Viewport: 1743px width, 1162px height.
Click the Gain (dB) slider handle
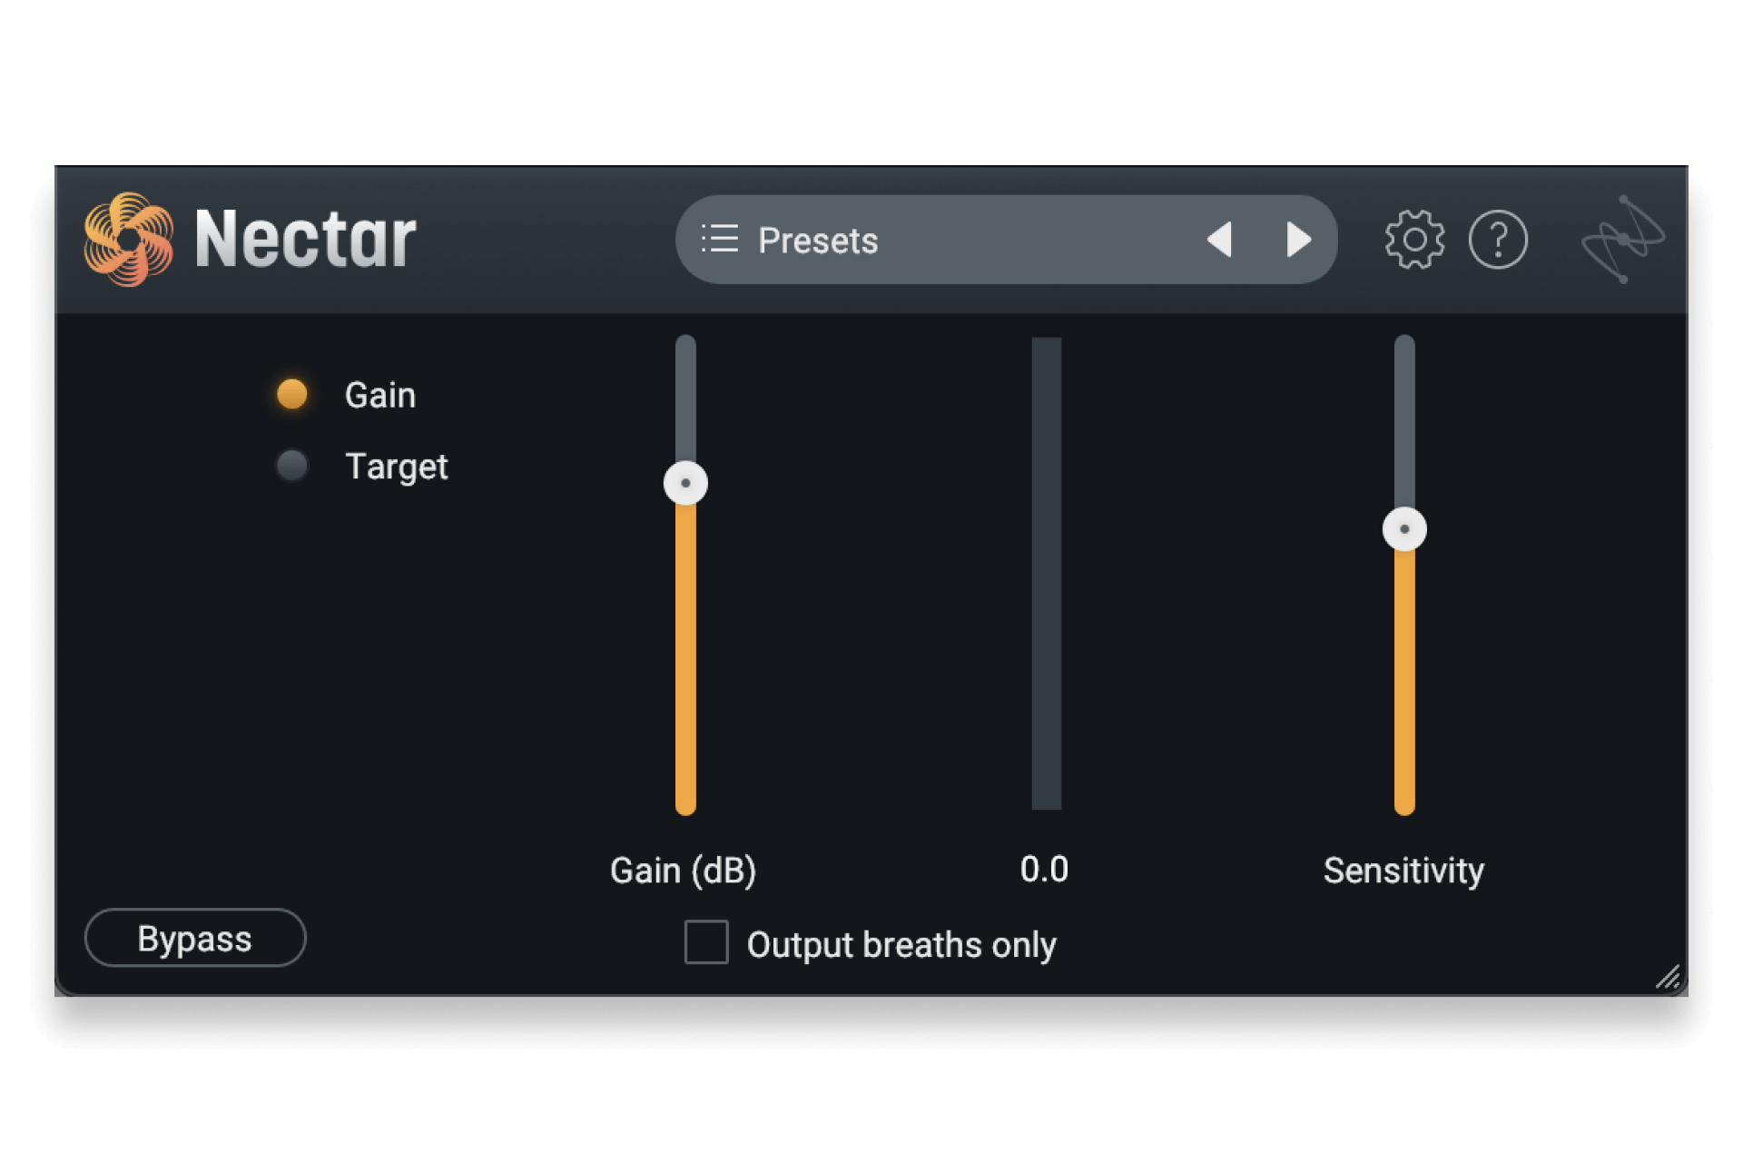[x=685, y=483]
